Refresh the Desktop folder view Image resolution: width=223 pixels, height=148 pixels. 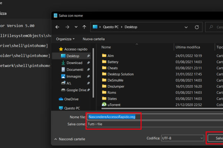(x=197, y=27)
